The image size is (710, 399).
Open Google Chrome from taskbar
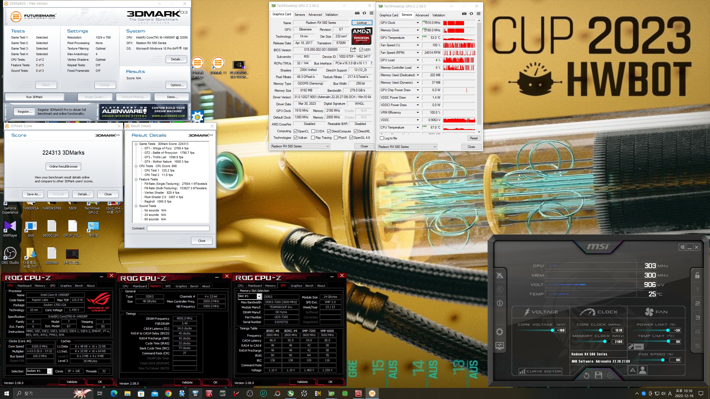coord(168,393)
